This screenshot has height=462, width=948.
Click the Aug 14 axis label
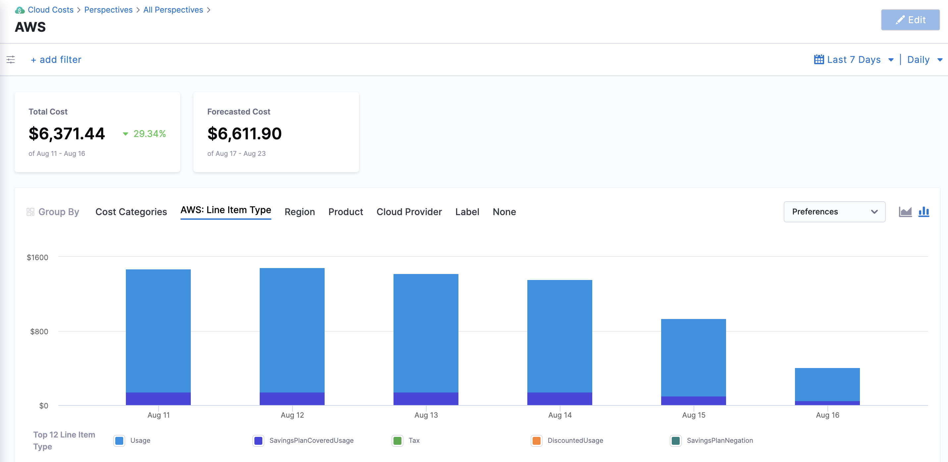(560, 415)
